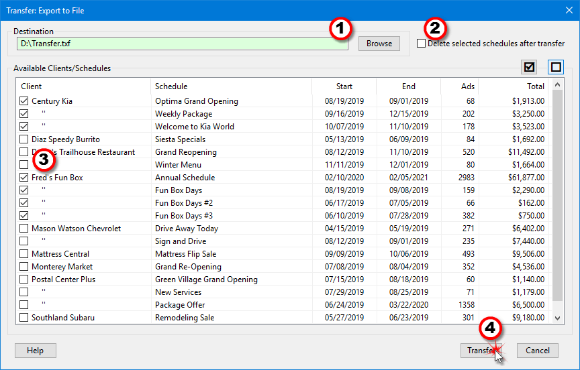Check Mason Watson Chevrolet Drive Away Today
Viewport: 580px width, 370px height.
23,228
